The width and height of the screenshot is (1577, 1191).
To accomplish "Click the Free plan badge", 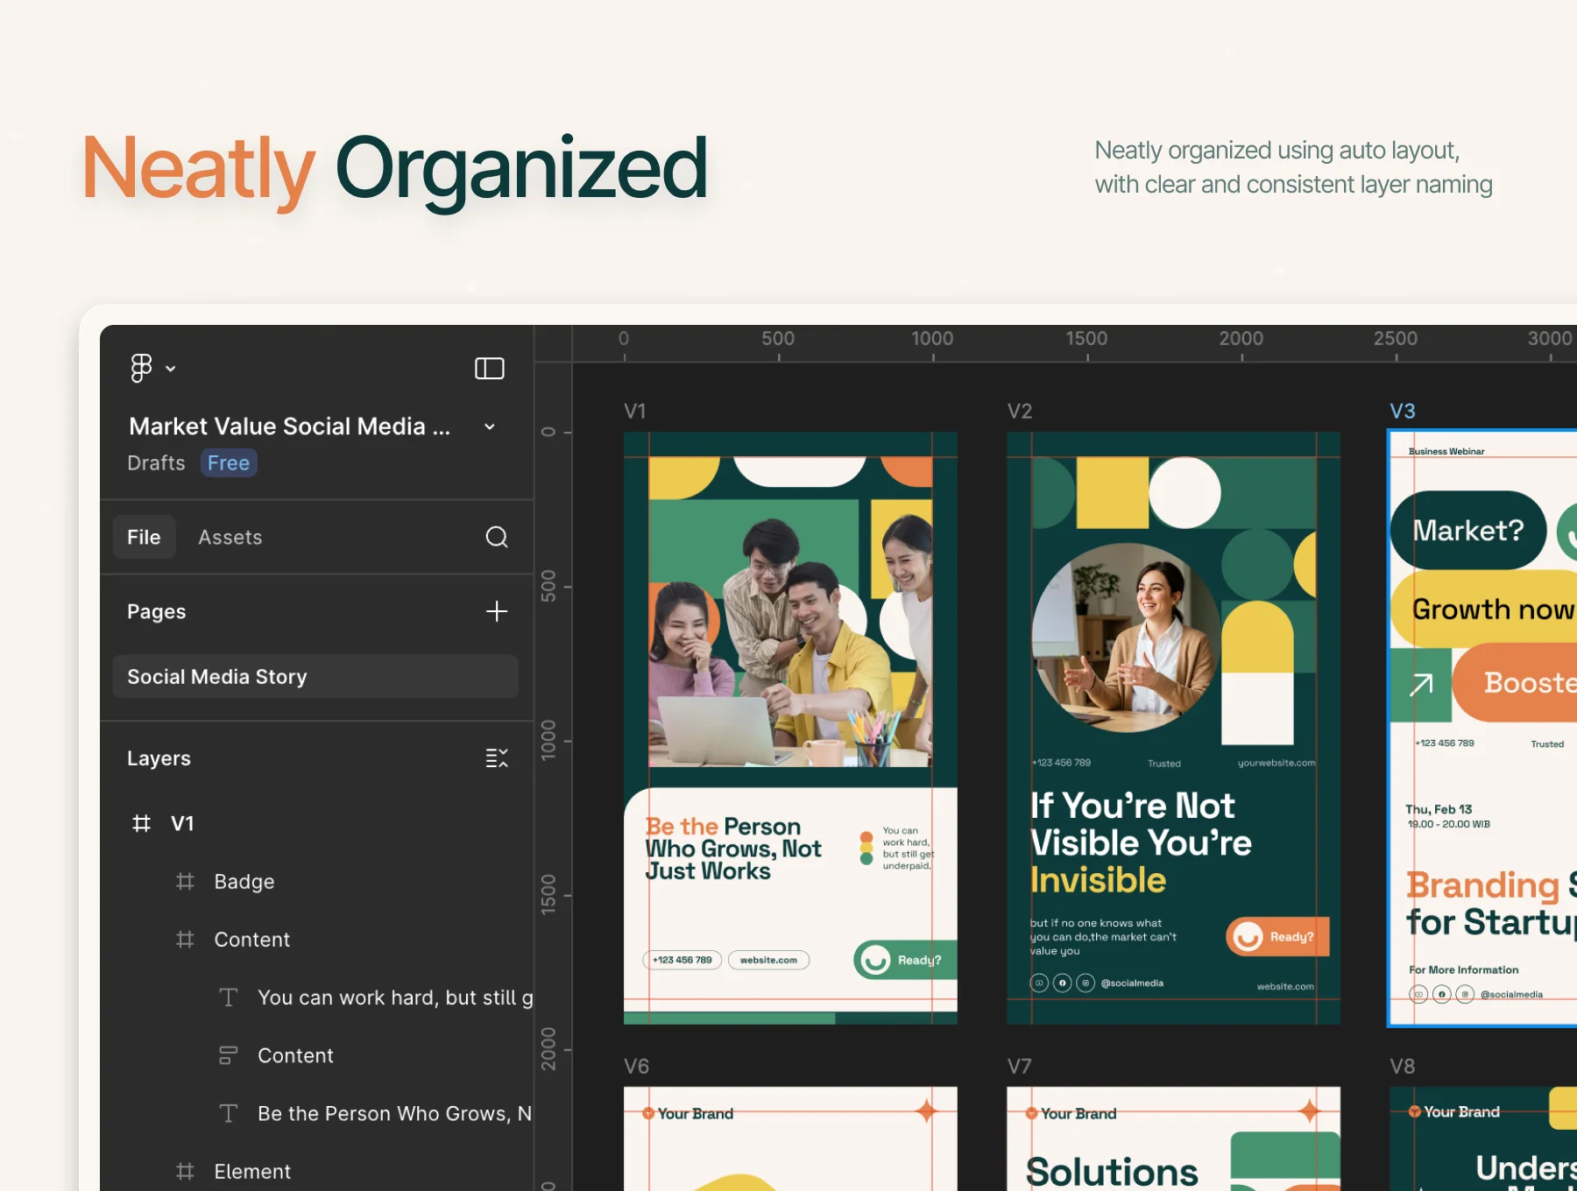I will (229, 463).
